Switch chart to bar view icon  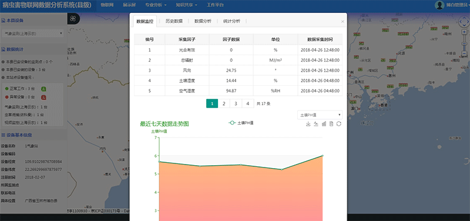pyautogui.click(x=324, y=124)
